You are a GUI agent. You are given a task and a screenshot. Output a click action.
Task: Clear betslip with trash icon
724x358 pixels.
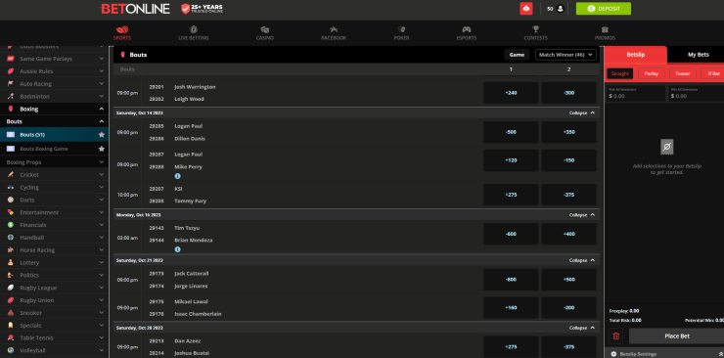(616, 336)
